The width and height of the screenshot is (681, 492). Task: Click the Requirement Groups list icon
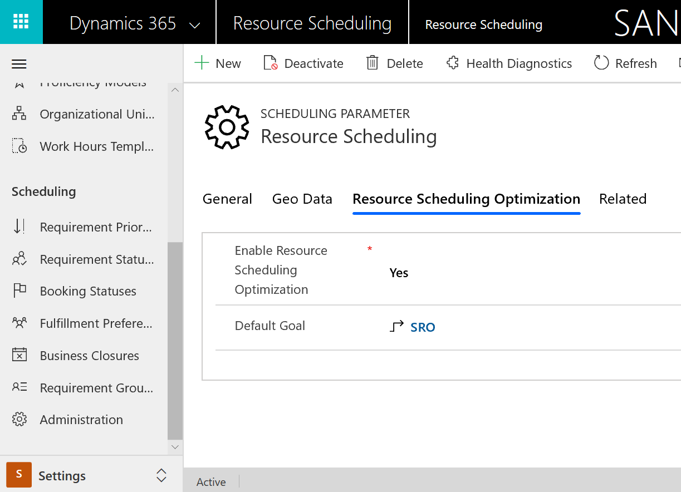pyautogui.click(x=19, y=387)
